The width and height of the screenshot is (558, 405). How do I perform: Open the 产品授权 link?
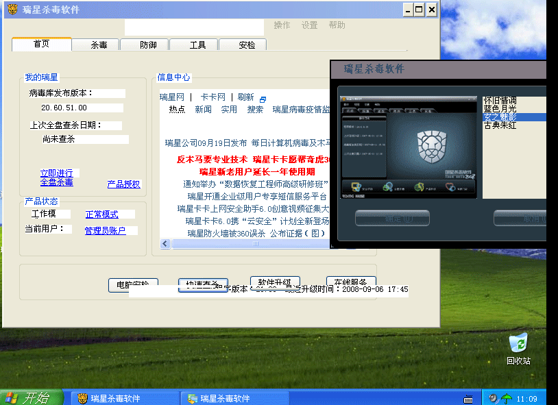(x=123, y=184)
